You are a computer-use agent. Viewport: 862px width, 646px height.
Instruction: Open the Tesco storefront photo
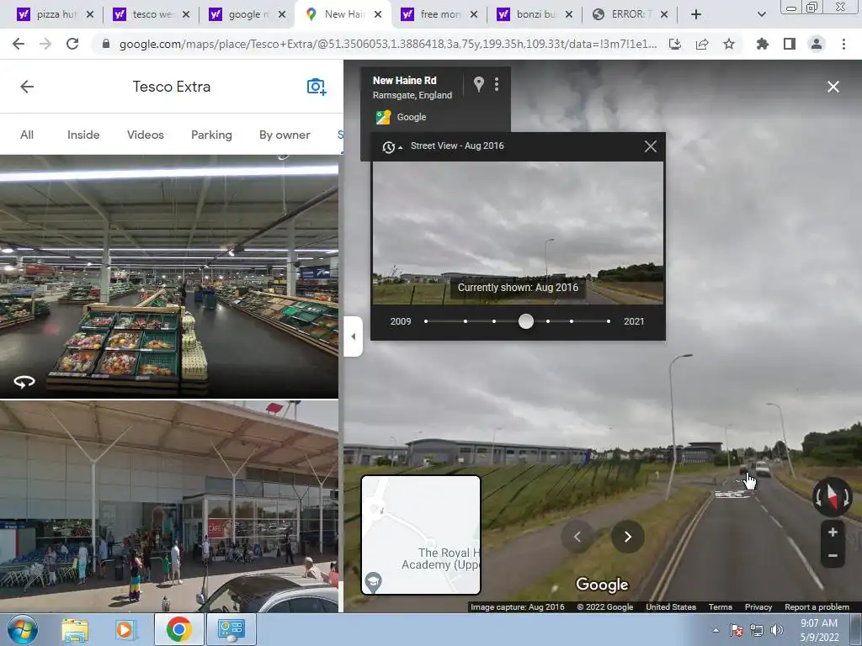pyautogui.click(x=168, y=506)
